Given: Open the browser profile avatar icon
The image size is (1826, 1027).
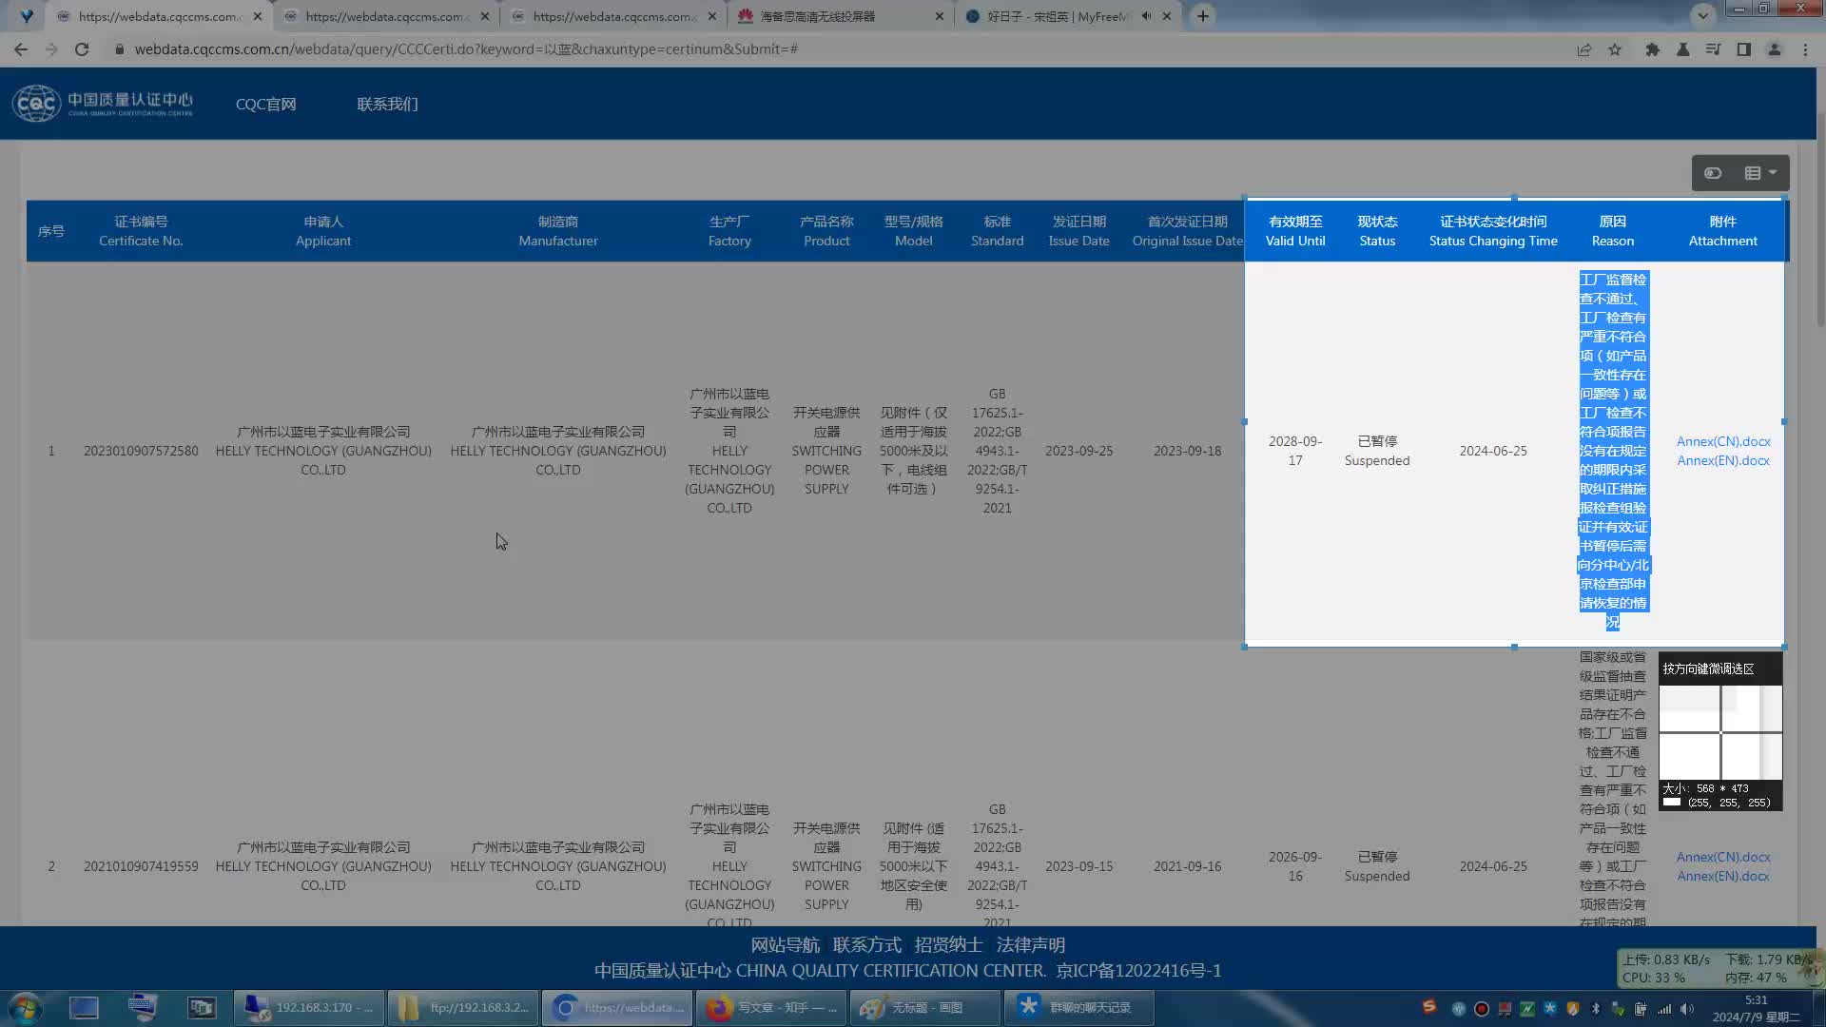Looking at the screenshot, I should coord(1774,49).
